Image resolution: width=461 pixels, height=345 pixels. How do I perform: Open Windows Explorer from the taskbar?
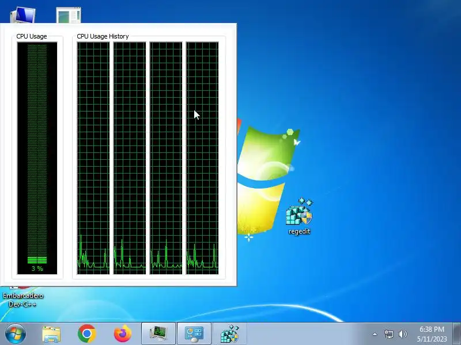pyautogui.click(x=51, y=334)
